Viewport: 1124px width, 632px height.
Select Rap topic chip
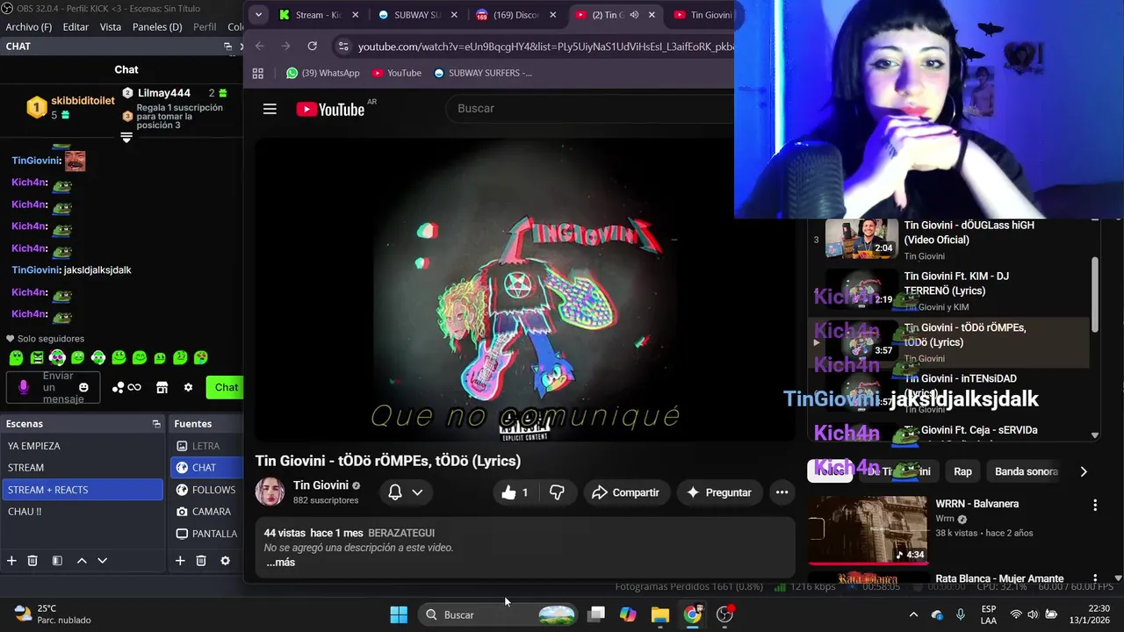[962, 471]
